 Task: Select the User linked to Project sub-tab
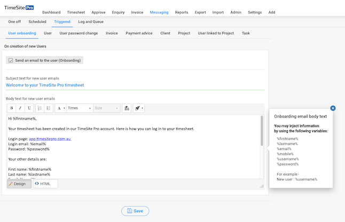[x=216, y=33]
